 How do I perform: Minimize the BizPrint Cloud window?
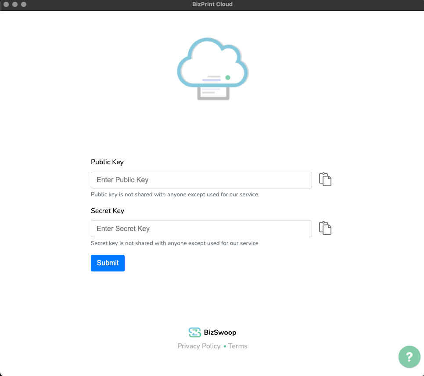click(x=15, y=4)
